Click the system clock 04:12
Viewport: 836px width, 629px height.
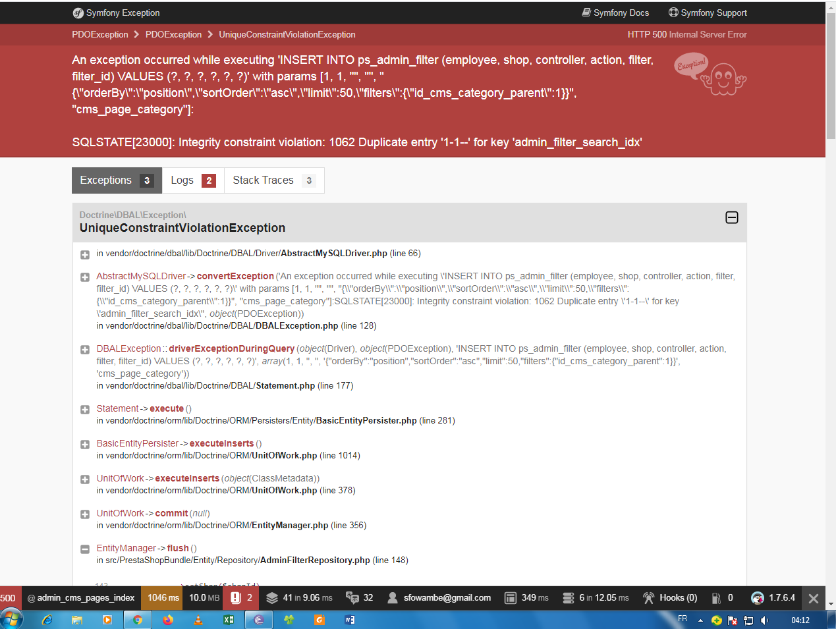click(x=800, y=620)
